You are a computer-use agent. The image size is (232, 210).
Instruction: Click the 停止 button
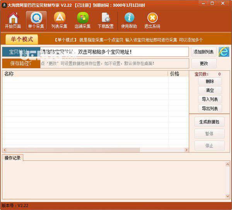click(209, 146)
